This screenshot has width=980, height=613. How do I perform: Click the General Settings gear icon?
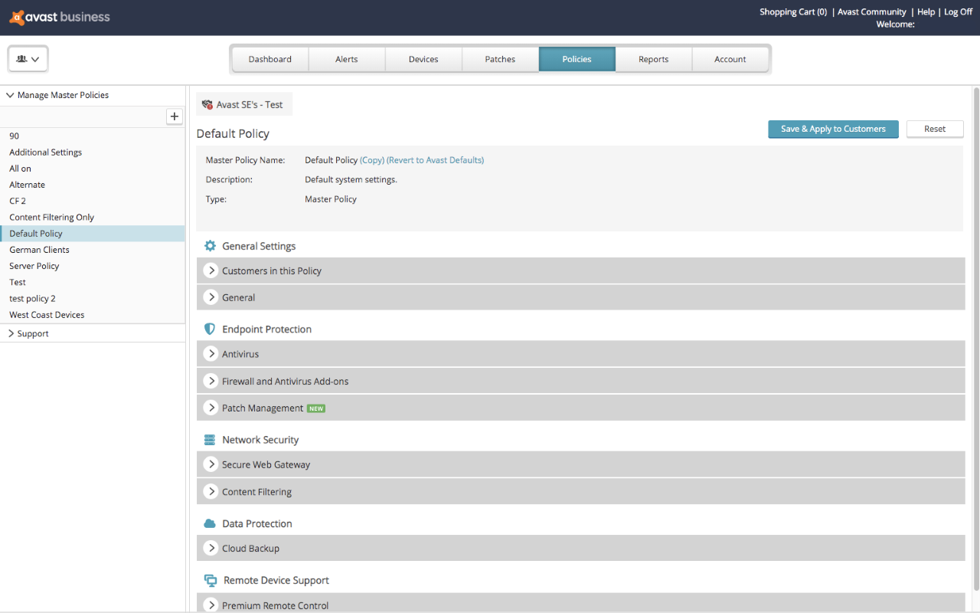210,246
